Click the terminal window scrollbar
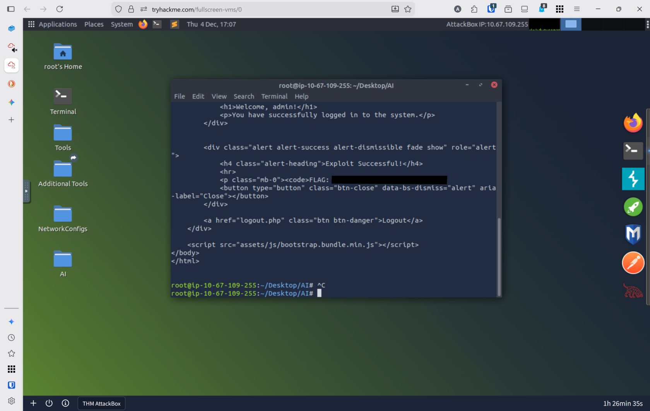This screenshot has height=411, width=650. point(499,257)
